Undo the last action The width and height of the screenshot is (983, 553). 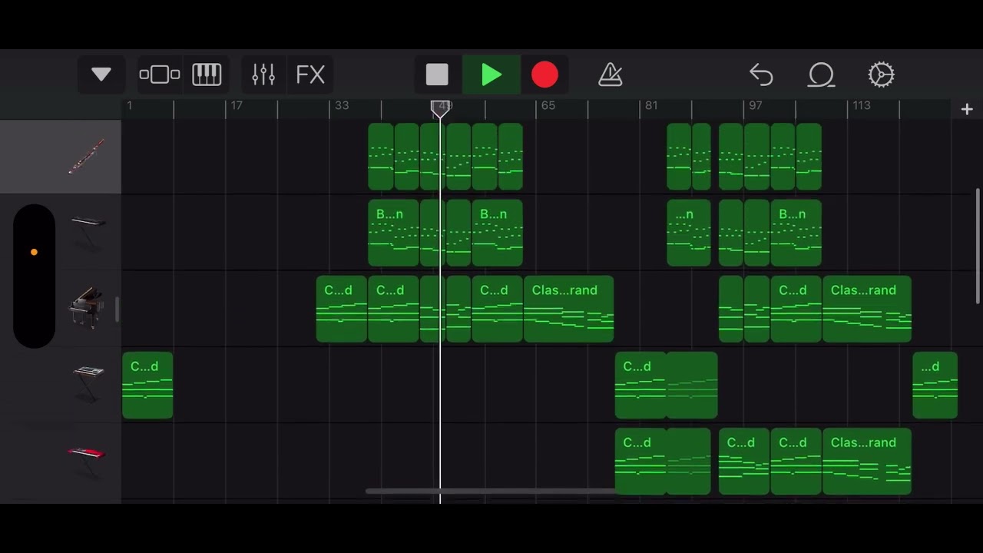pyautogui.click(x=761, y=75)
